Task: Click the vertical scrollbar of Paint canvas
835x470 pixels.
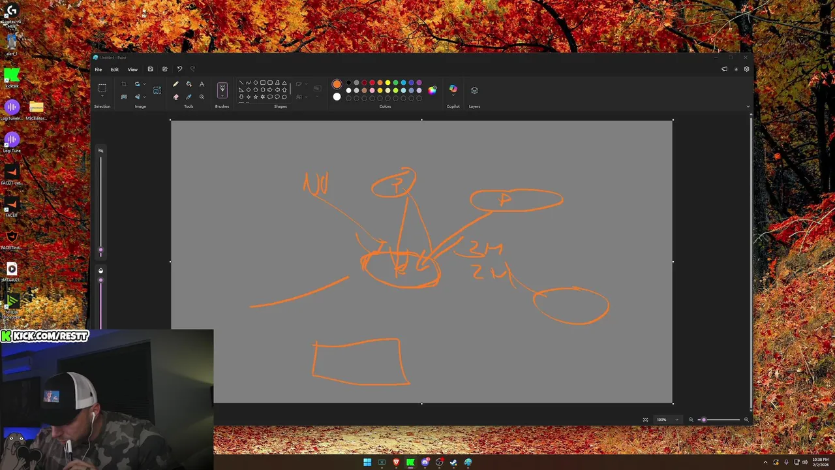Action: click(x=750, y=261)
